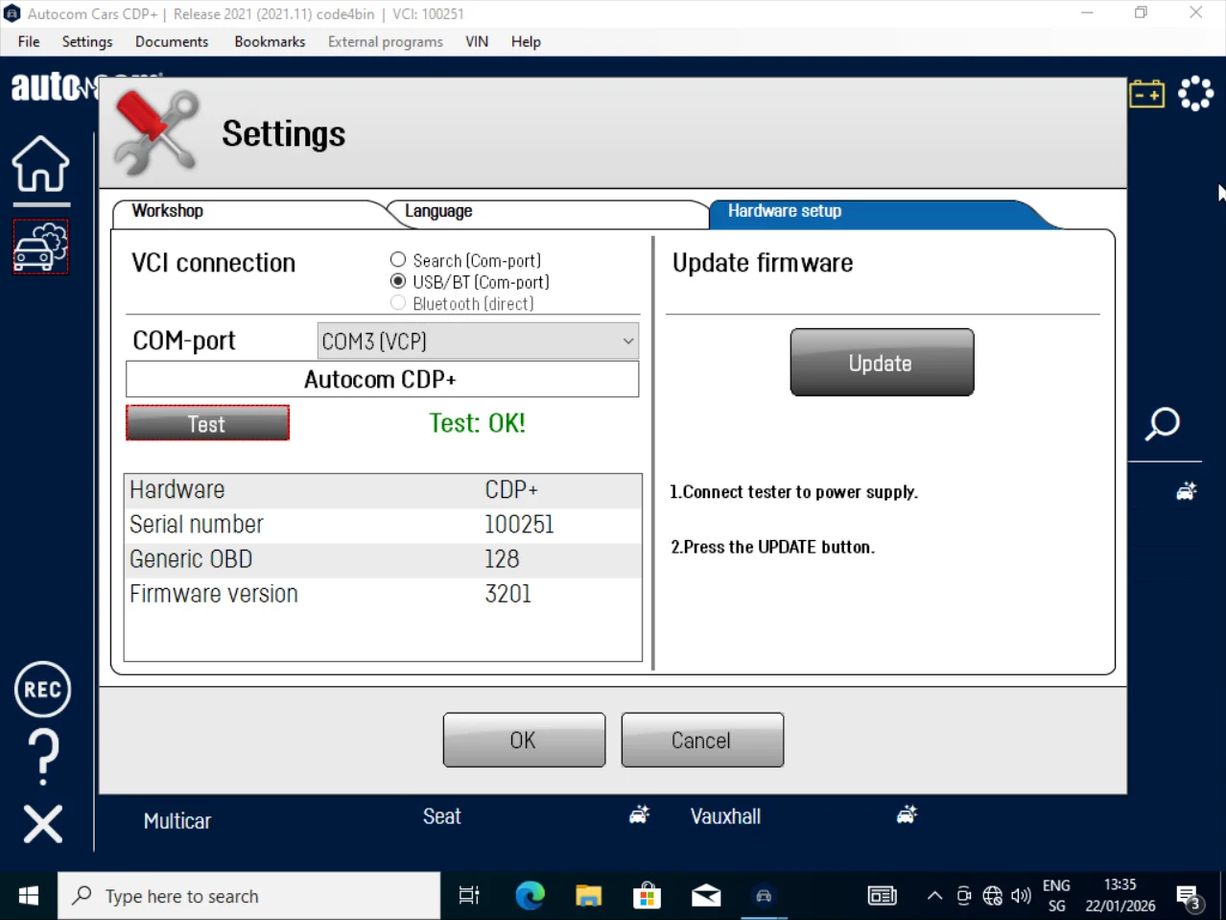
Task: Click Autocom app icon on taskbar
Action: click(765, 896)
